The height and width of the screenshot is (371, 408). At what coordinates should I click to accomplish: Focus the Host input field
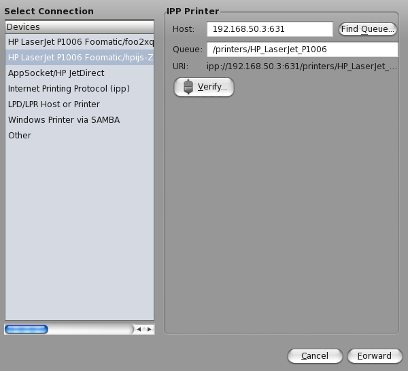click(x=270, y=29)
